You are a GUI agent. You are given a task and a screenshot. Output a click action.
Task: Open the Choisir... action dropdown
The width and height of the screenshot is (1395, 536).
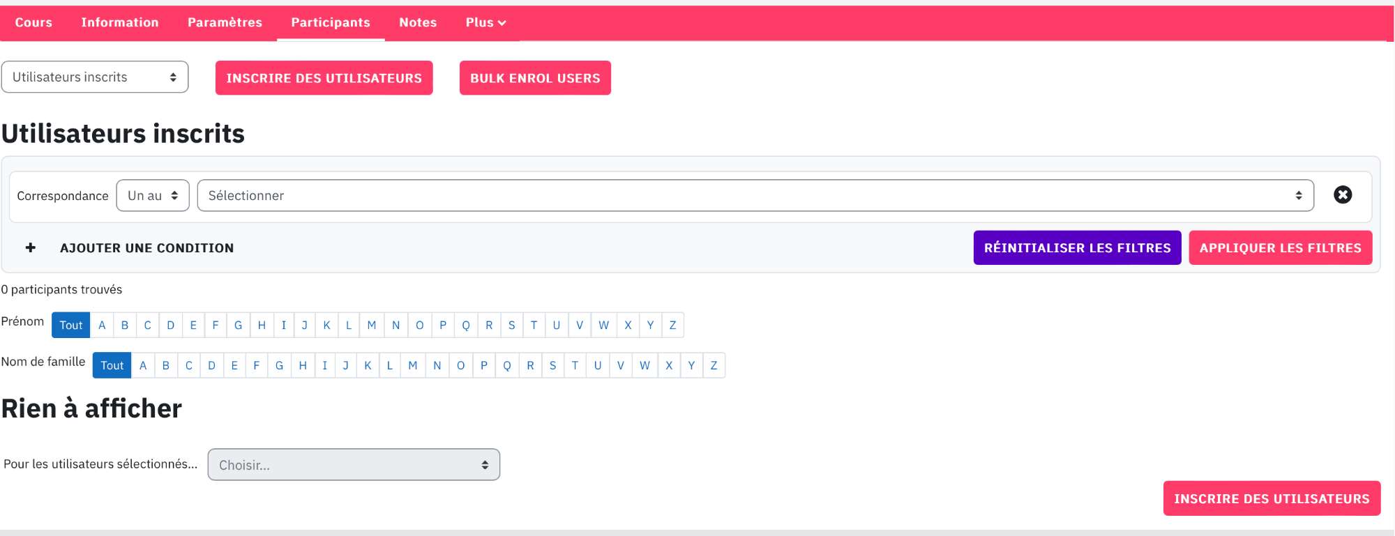[354, 465]
